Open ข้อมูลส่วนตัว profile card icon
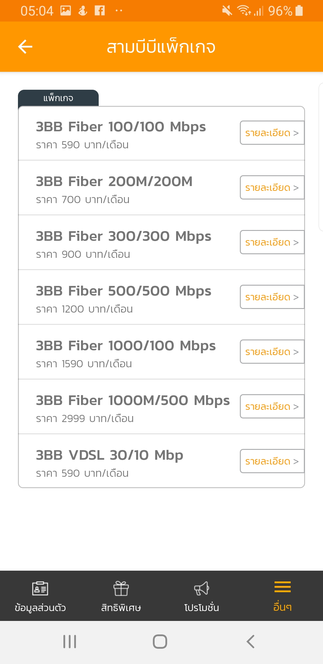The width and height of the screenshot is (323, 664). pos(40,588)
